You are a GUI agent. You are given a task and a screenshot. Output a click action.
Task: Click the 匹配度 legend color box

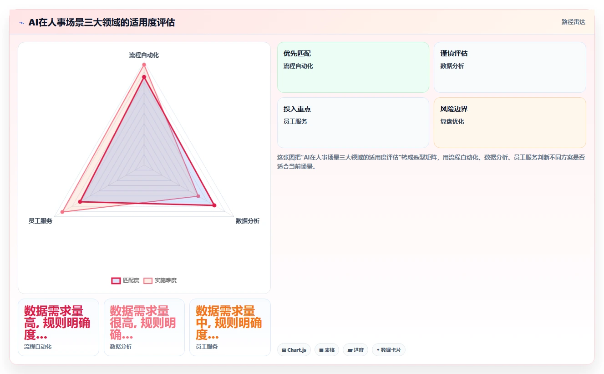[116, 280]
